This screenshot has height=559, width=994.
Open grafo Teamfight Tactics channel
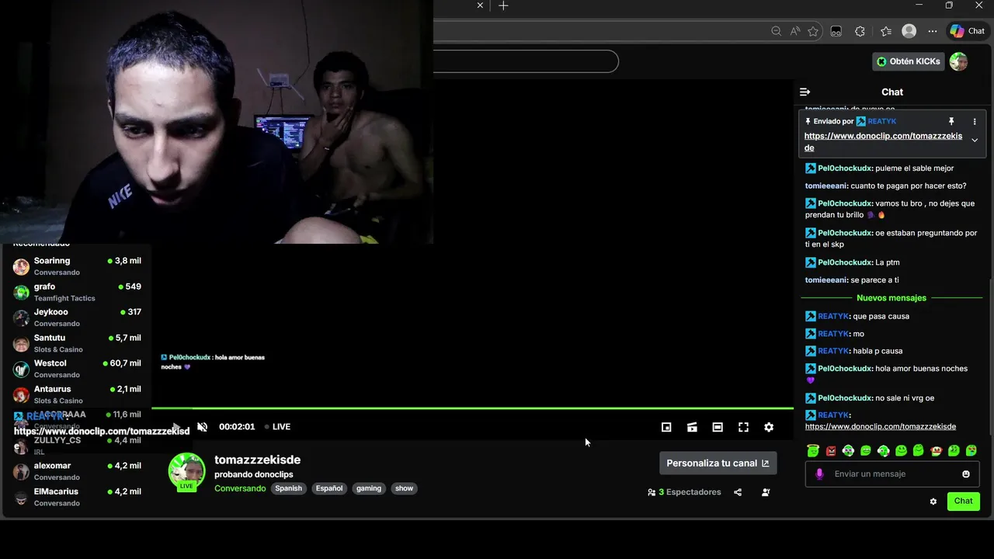77,292
